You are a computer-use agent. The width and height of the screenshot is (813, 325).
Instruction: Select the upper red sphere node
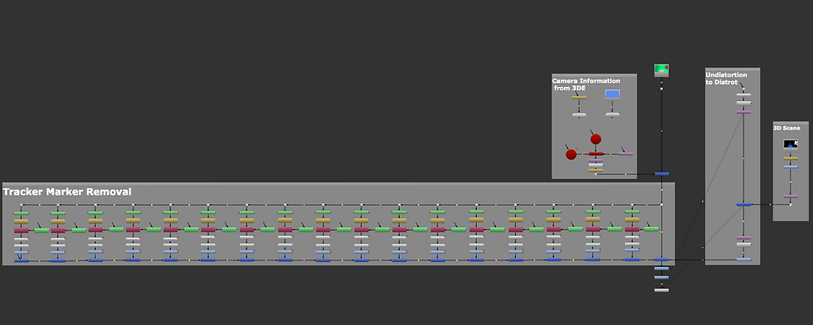coord(596,139)
